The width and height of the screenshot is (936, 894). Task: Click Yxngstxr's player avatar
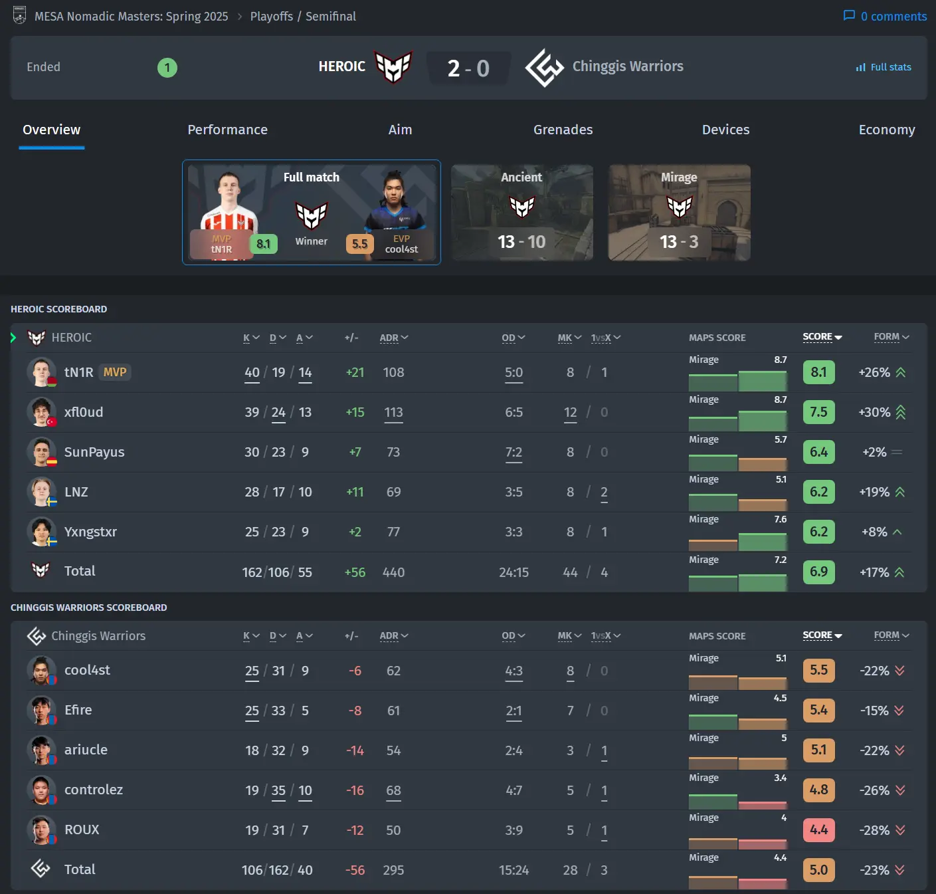click(41, 532)
